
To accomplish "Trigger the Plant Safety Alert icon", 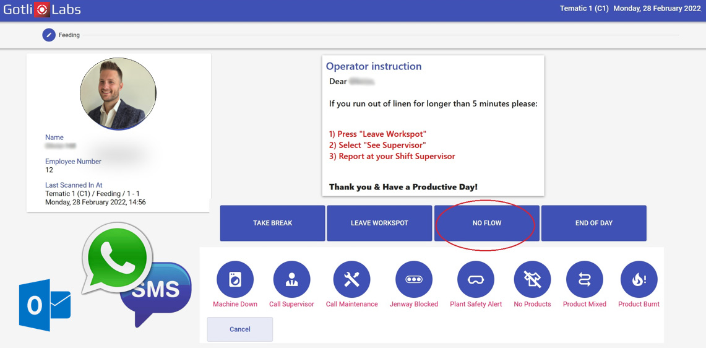I will coord(475,279).
